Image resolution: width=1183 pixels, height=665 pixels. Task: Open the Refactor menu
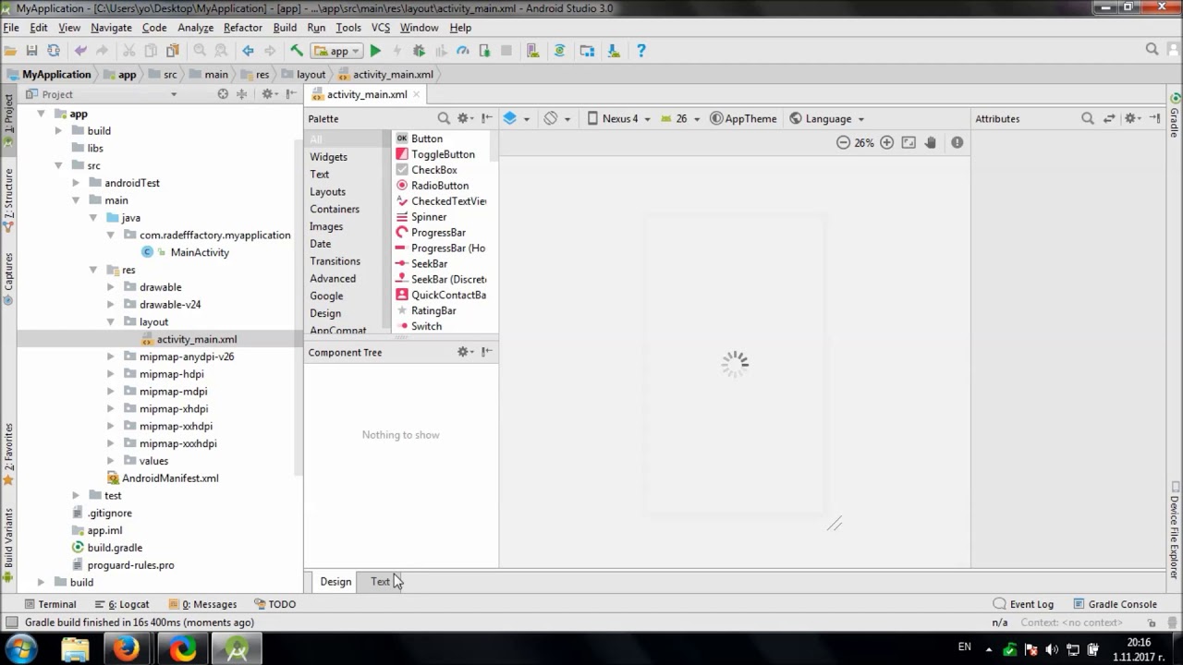pyautogui.click(x=243, y=28)
